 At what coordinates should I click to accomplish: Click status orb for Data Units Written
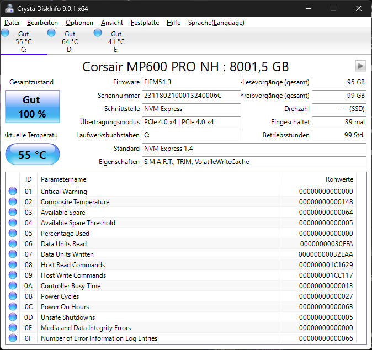tap(13, 254)
